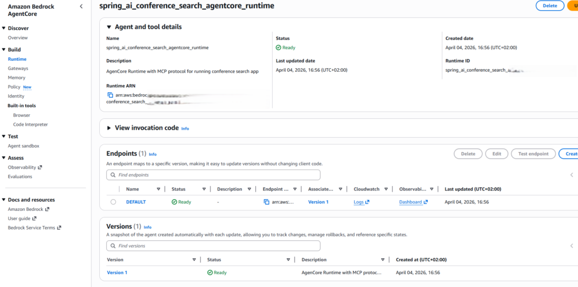Go to previous page of versions
Screen dimensions: 578x287
572,246
